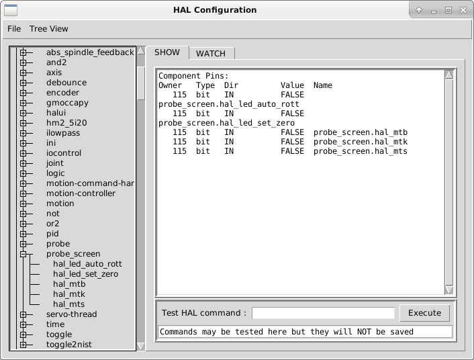Image resolution: width=474 pixels, height=360 pixels.
Task: Select hal_mtb pin in the tree
Action: [69, 284]
